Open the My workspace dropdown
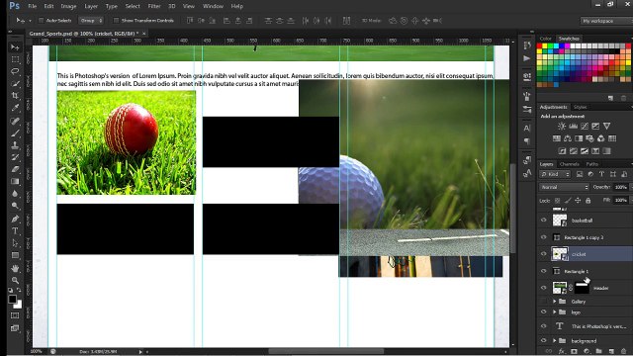Image resolution: width=633 pixels, height=356 pixels. click(x=606, y=21)
